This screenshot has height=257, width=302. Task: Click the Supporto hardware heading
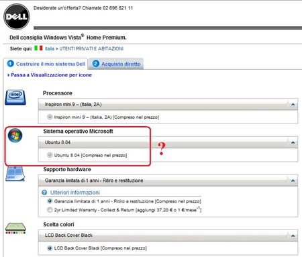[x=67, y=169]
